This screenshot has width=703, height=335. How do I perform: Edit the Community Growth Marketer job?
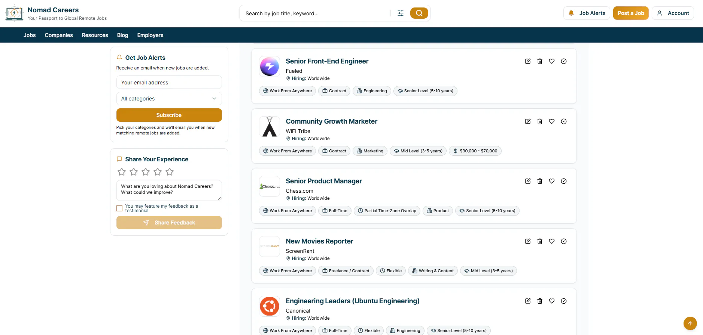tap(528, 121)
